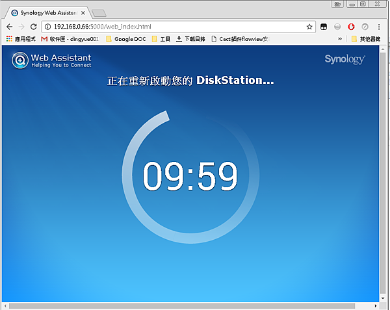Open the Google DOC bookmarks folder
This screenshot has height=310, width=390.
click(126, 39)
